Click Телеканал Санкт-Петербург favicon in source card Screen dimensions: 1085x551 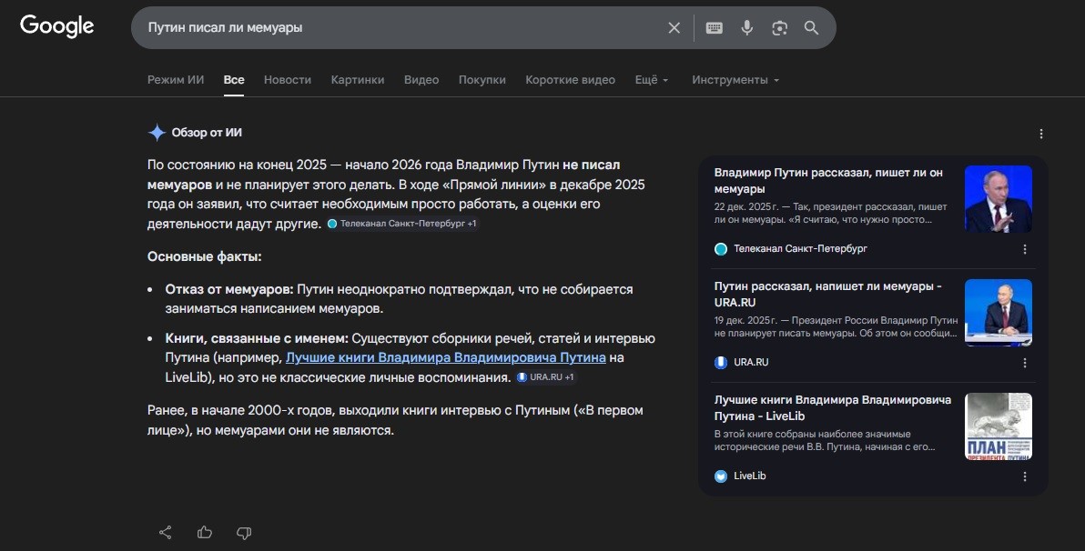[721, 249]
